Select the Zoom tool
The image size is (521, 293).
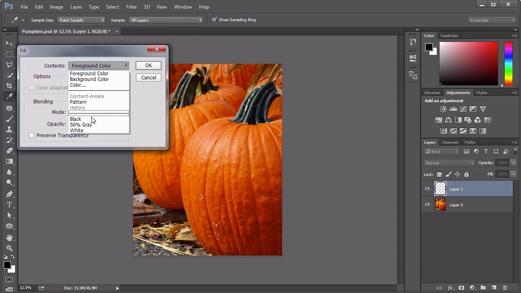point(9,248)
